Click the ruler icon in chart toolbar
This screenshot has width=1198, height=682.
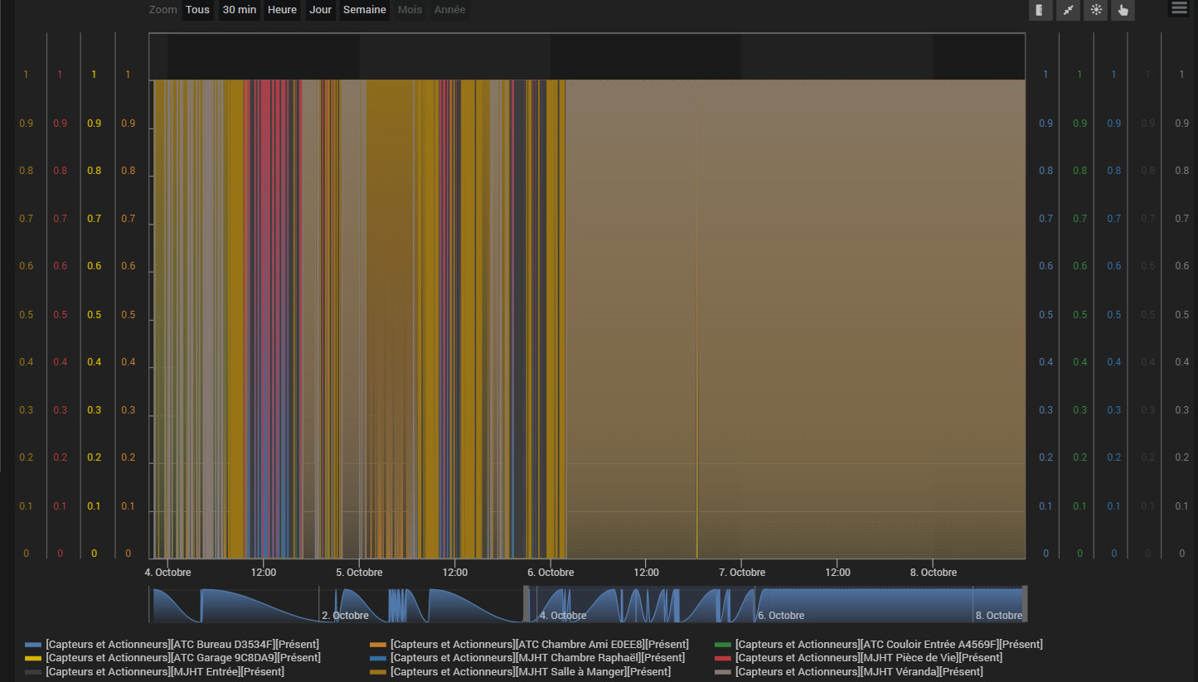1040,10
